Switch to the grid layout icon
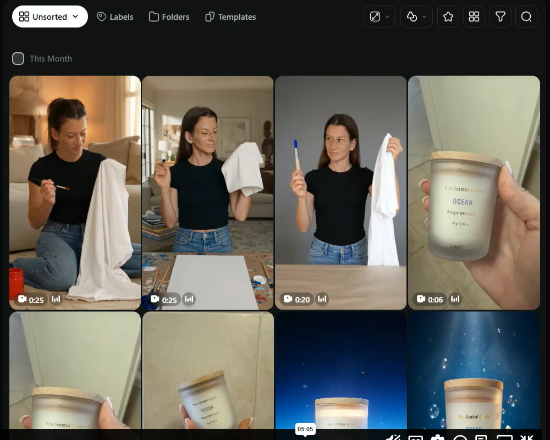The height and width of the screenshot is (440, 550). click(x=474, y=16)
